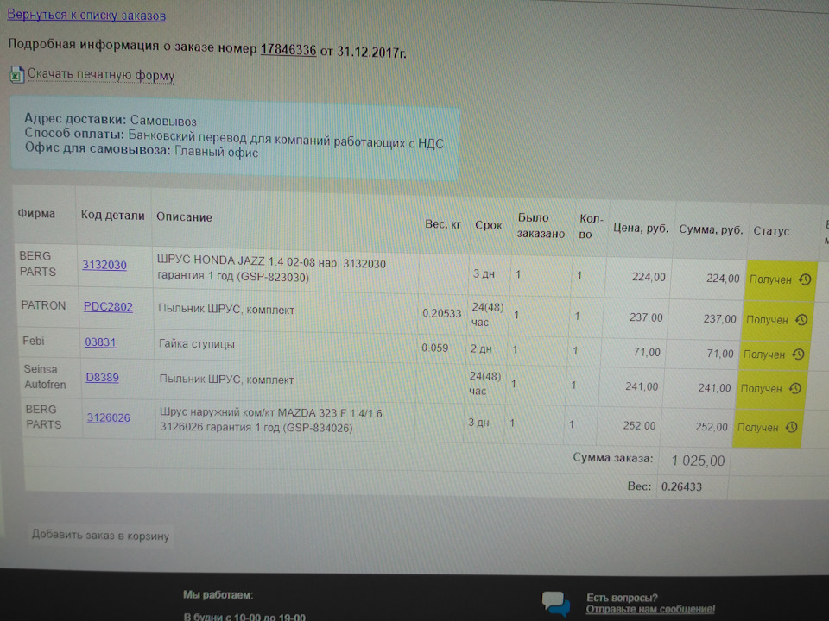The width and height of the screenshot is (829, 621).
Task: Open part code D8389 link
Action: 102,377
